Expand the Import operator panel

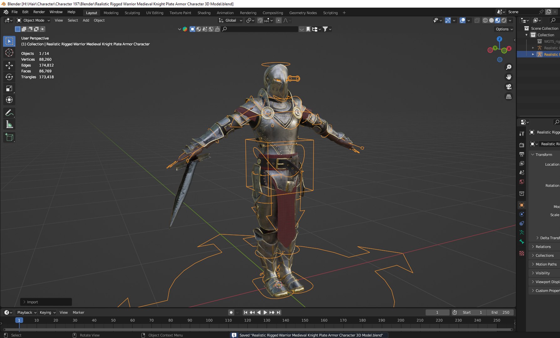click(46, 302)
